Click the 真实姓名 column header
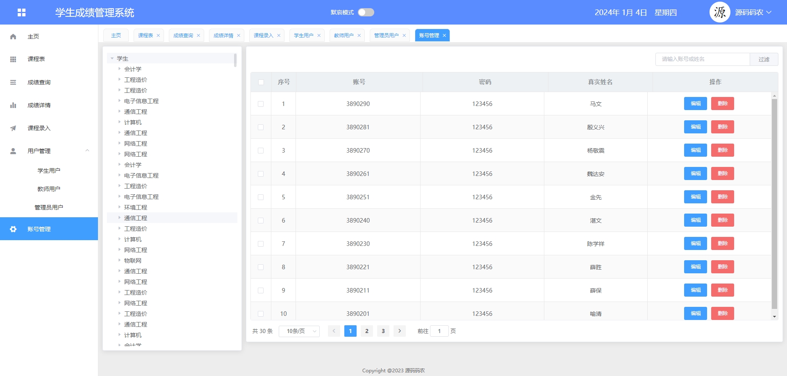The image size is (787, 376). pyautogui.click(x=600, y=82)
